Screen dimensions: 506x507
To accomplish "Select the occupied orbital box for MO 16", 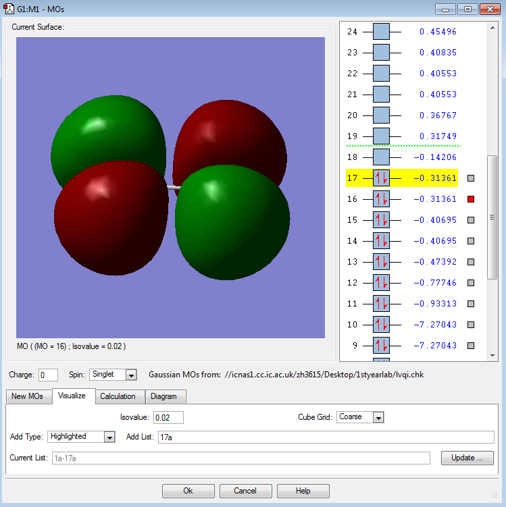I will [381, 199].
